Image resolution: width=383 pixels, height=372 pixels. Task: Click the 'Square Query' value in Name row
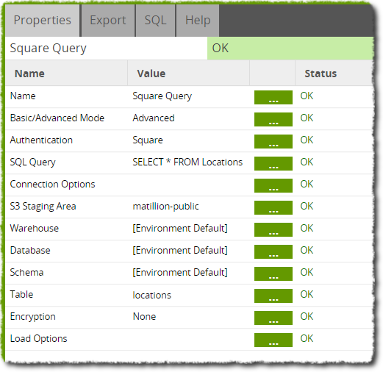pyautogui.click(x=162, y=96)
